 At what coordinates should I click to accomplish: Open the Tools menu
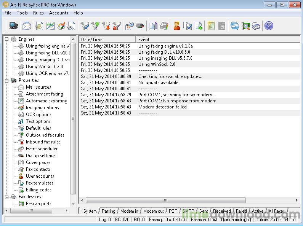[x=22, y=13]
